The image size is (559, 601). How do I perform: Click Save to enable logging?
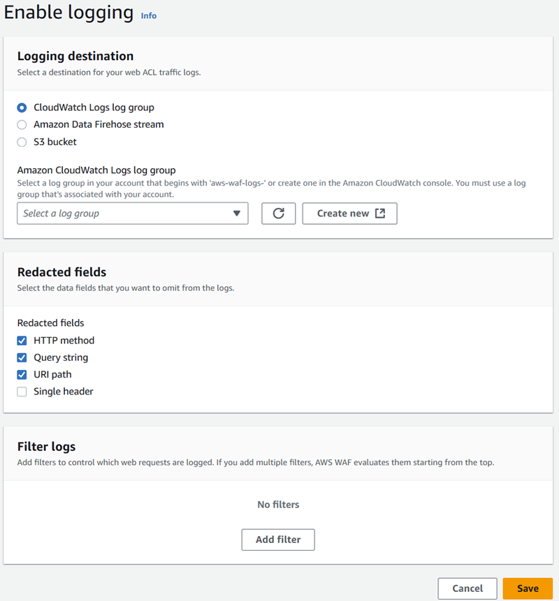528,588
